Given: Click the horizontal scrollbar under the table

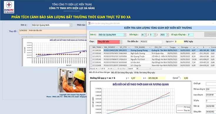Looking at the screenshot, I should coord(150,68).
